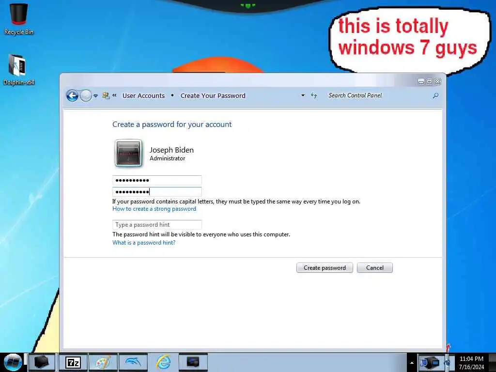Select the Create Your Password breadcrumb
This screenshot has height=372, width=496.
[213, 95]
